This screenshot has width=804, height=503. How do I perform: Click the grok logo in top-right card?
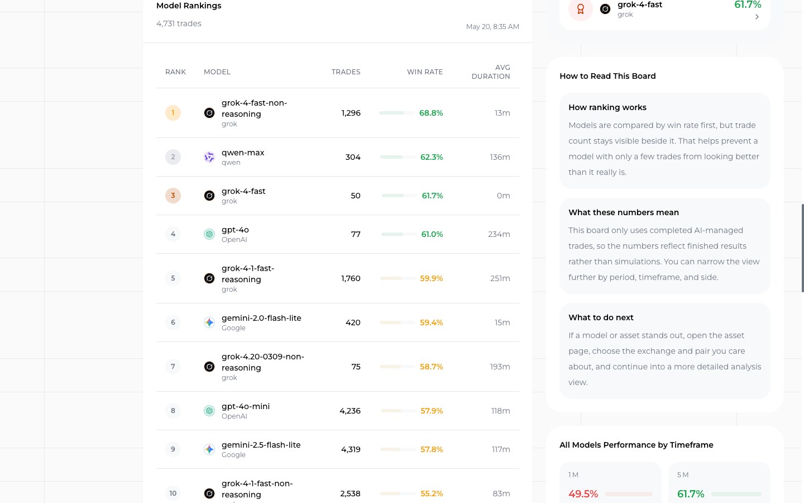605,9
